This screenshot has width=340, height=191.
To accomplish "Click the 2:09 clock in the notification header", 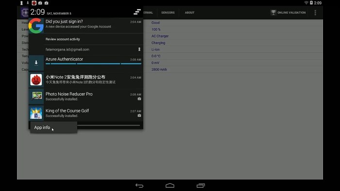I will point(37,12).
